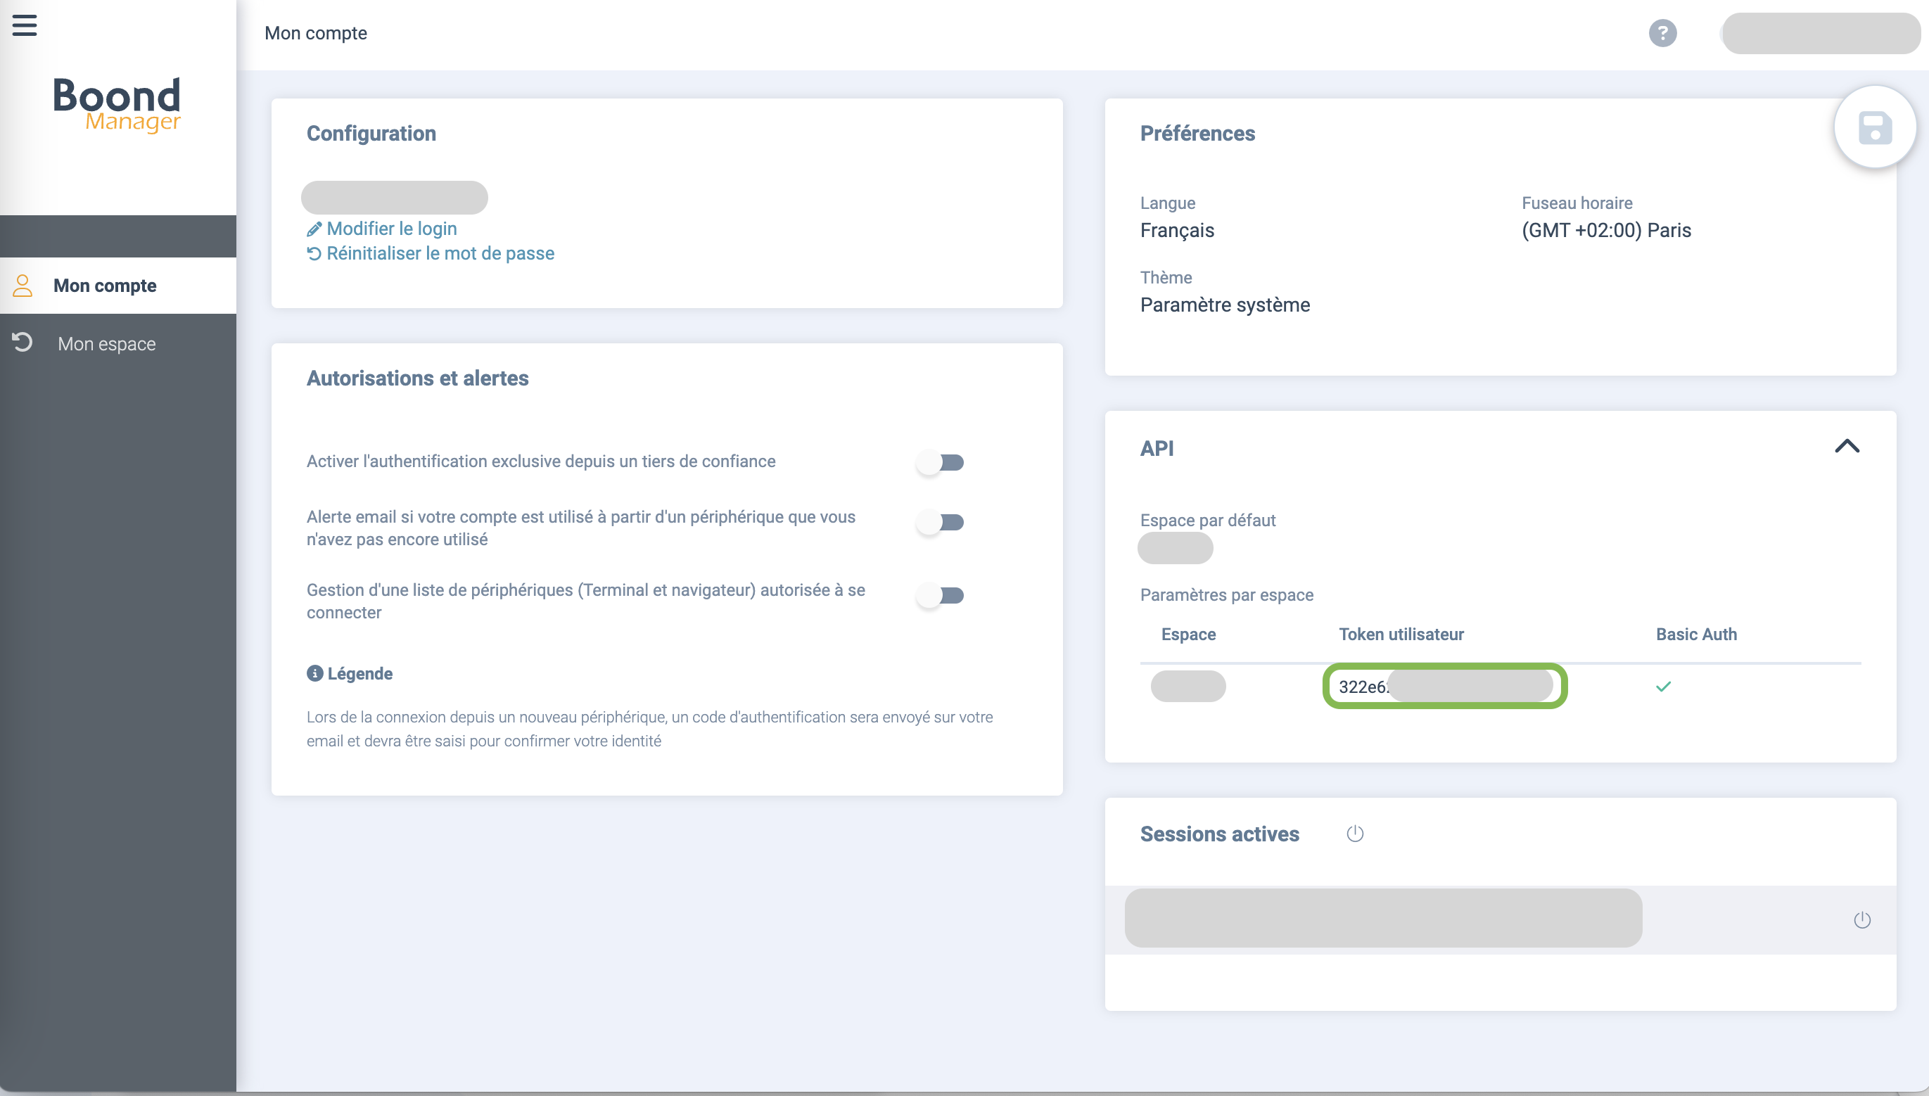Image resolution: width=1929 pixels, height=1096 pixels.
Task: Collapse the API section chevron
Action: tap(1846, 447)
